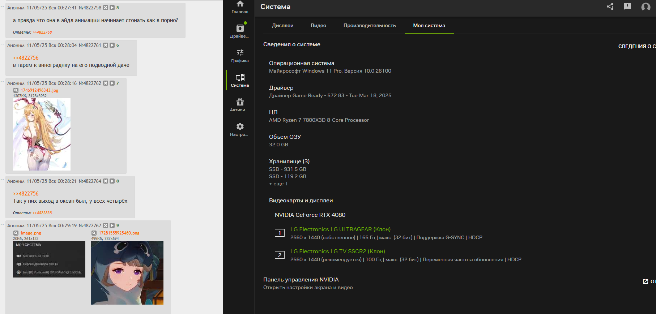The image size is (656, 314).
Task: Click the 'NVIDIA GeForce RTX 4080' text
Action: point(310,215)
